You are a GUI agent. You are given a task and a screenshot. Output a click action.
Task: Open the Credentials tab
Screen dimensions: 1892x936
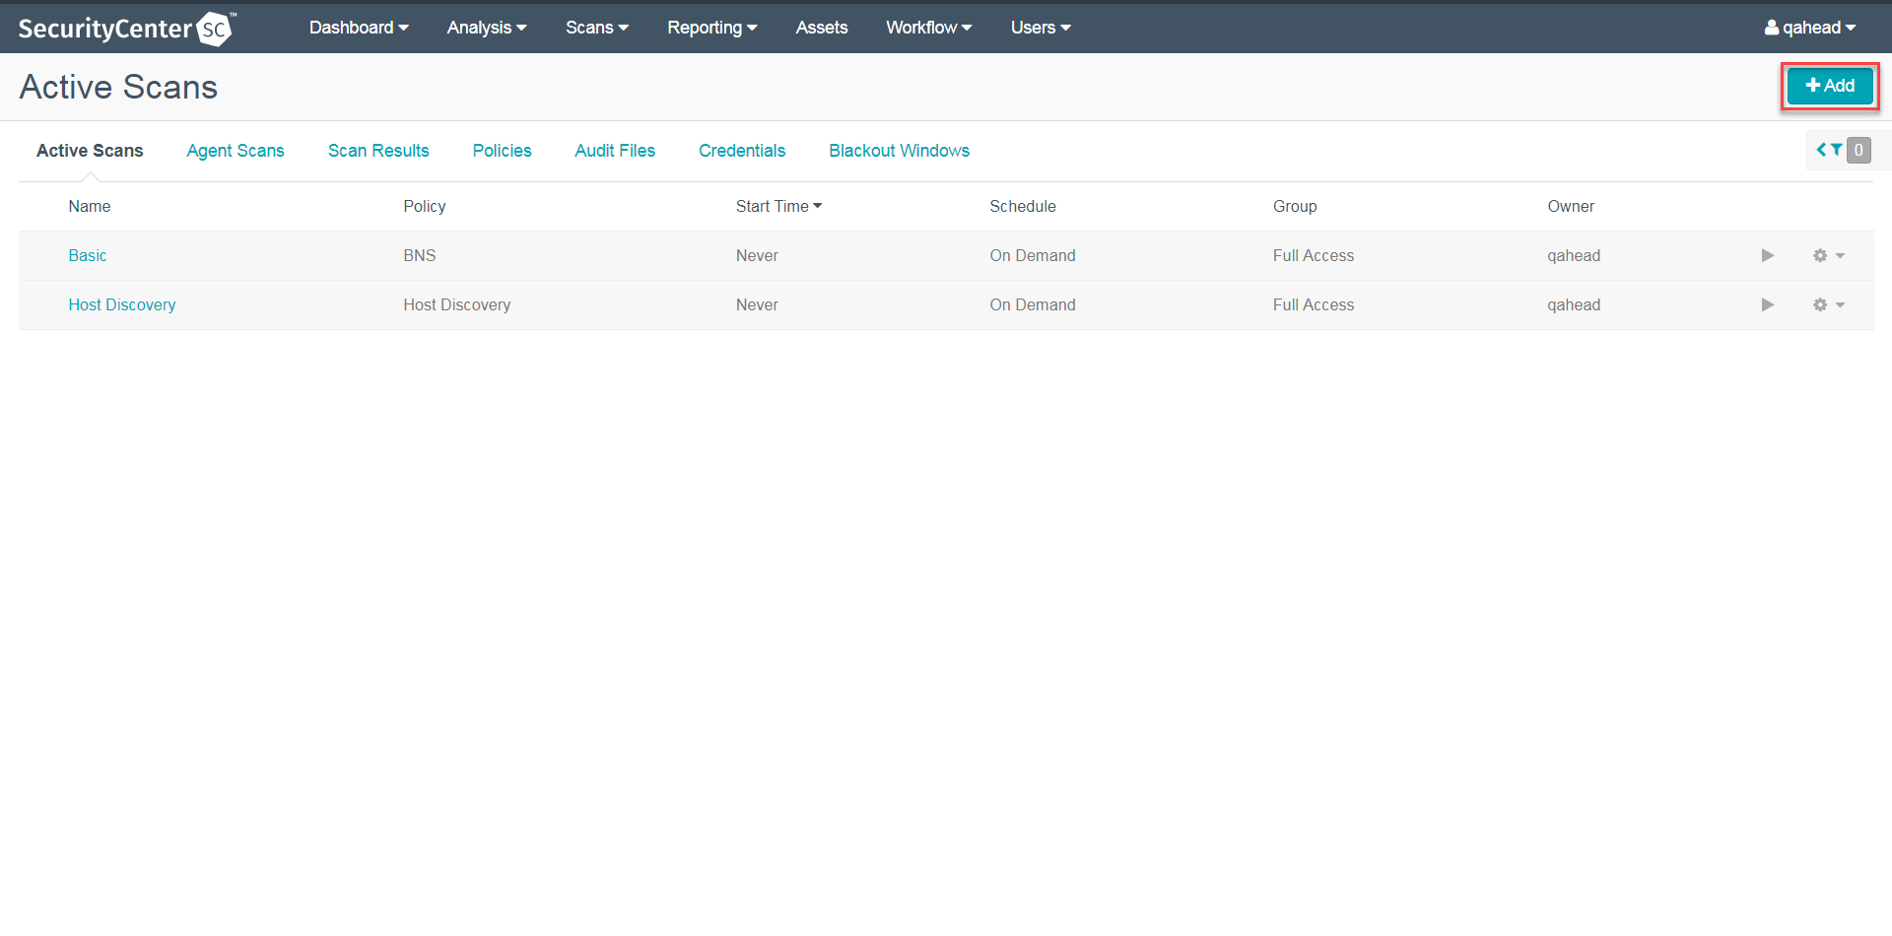(742, 151)
